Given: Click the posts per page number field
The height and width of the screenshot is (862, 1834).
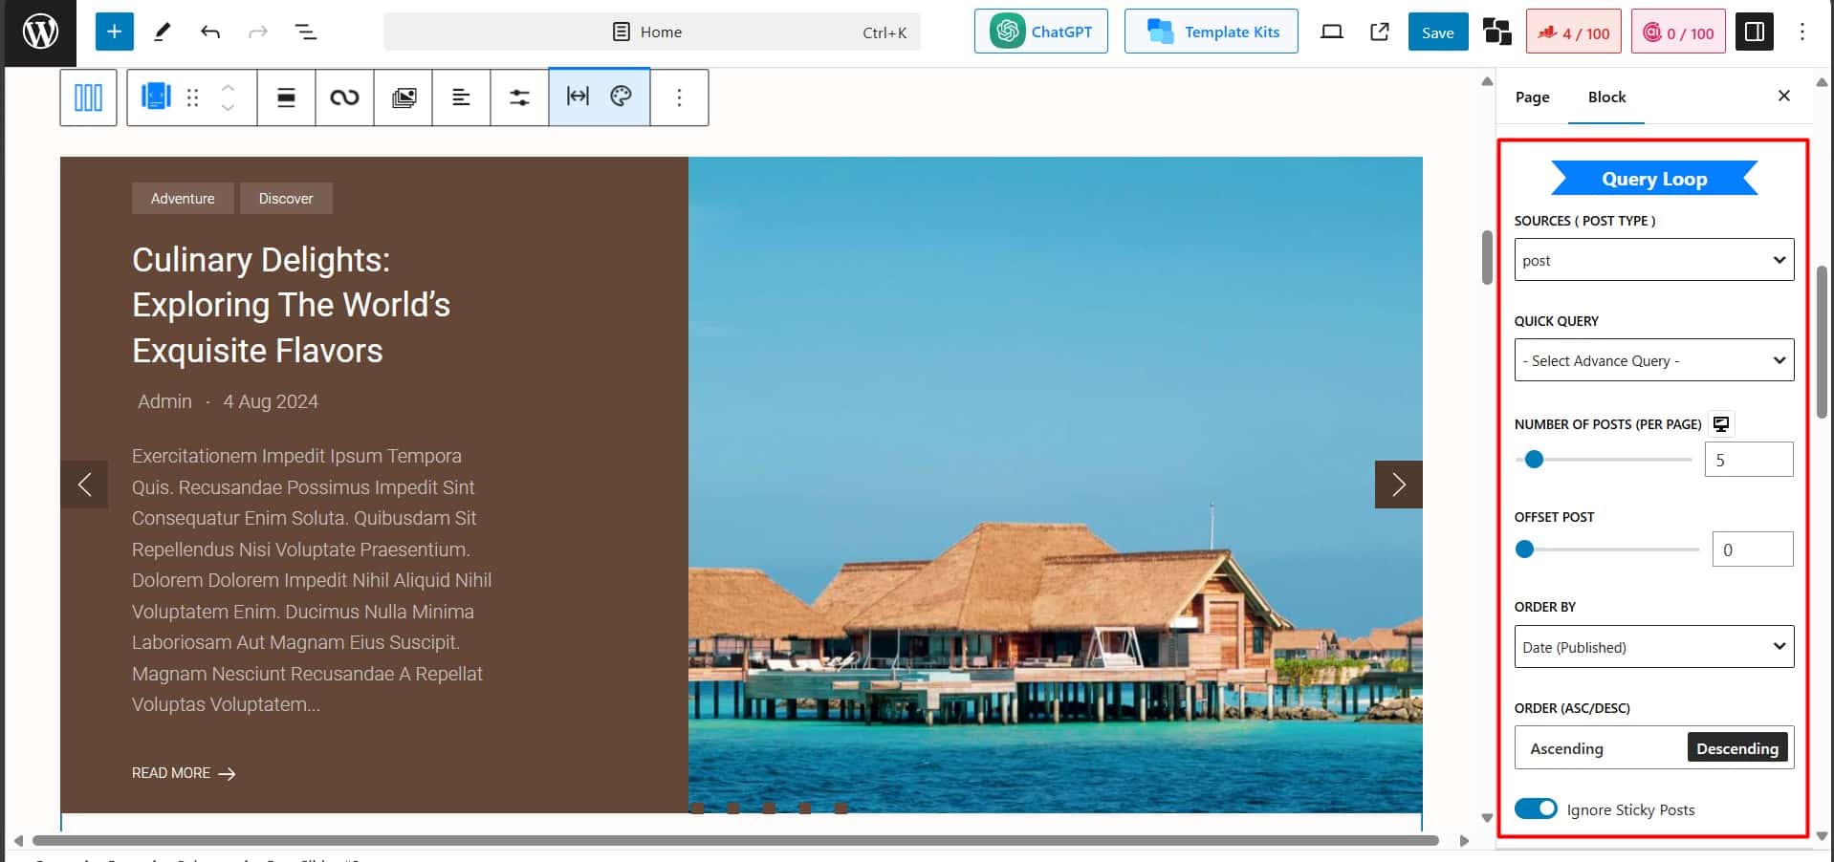Looking at the screenshot, I should pyautogui.click(x=1749, y=460).
